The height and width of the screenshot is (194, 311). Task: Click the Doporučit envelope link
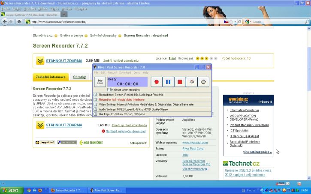138,143
